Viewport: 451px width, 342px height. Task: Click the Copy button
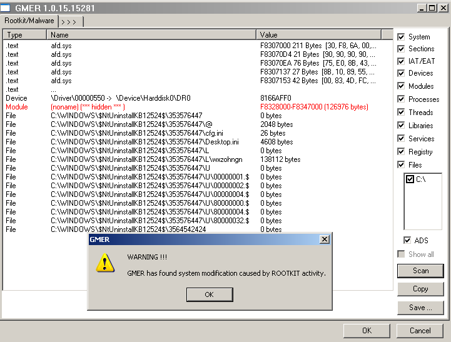point(420,289)
